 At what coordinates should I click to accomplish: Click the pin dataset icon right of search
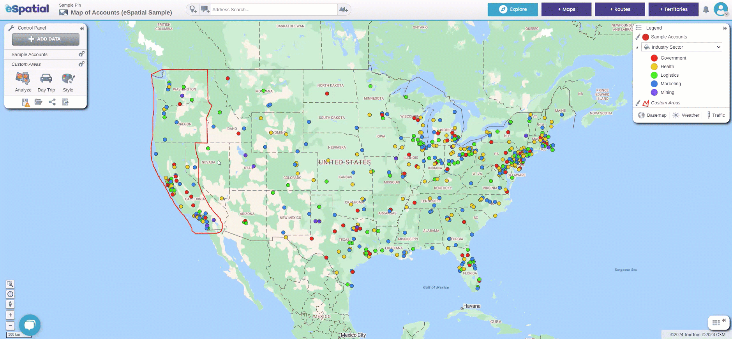343,9
